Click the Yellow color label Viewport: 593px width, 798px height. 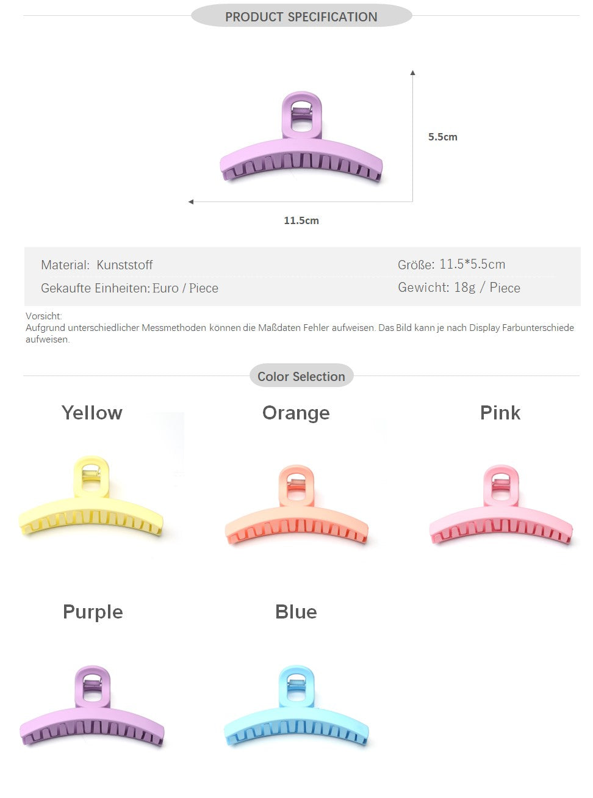92,413
